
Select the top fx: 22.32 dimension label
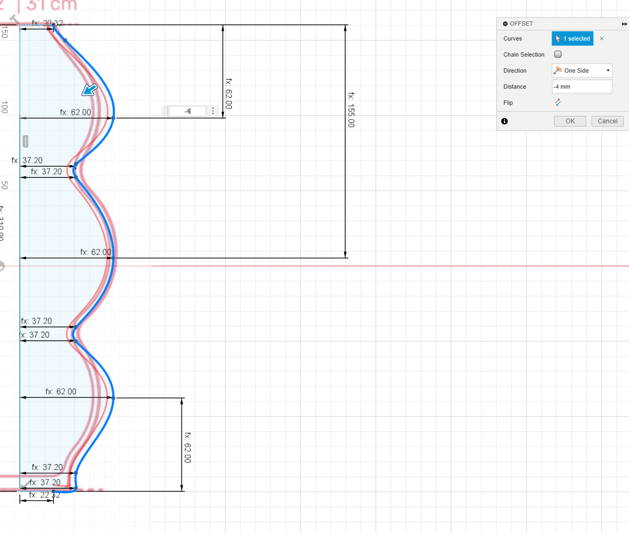coord(47,23)
